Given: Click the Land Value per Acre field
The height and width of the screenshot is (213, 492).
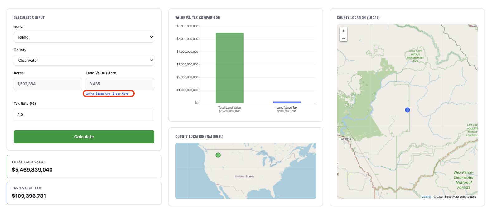Looking at the screenshot, I should tap(120, 84).
